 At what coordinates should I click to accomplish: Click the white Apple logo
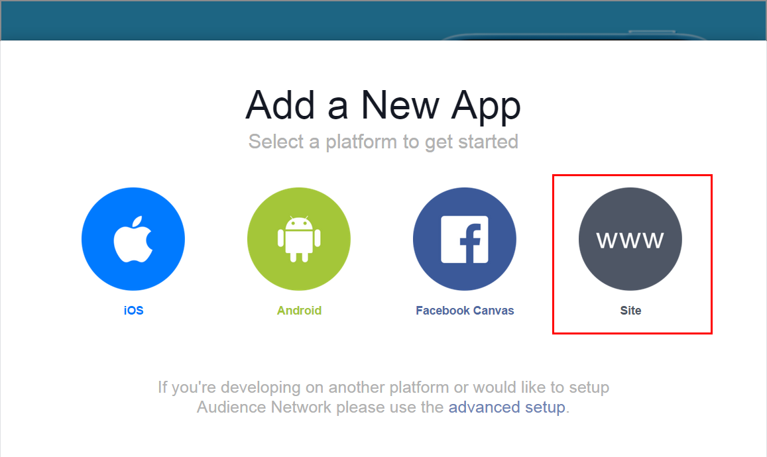pos(133,239)
